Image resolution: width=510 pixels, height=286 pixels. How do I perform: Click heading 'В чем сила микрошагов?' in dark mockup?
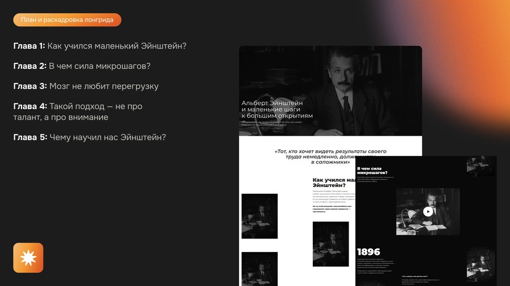372,171
